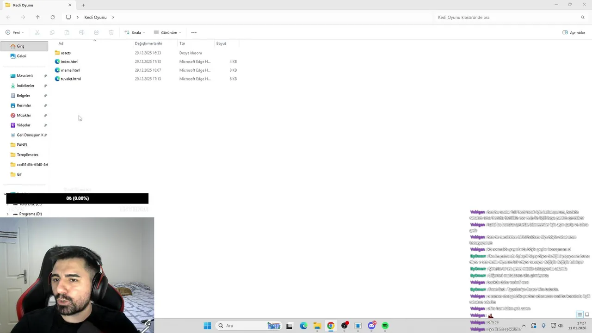
Task: Open the Windows Start menu
Action: 207,326
